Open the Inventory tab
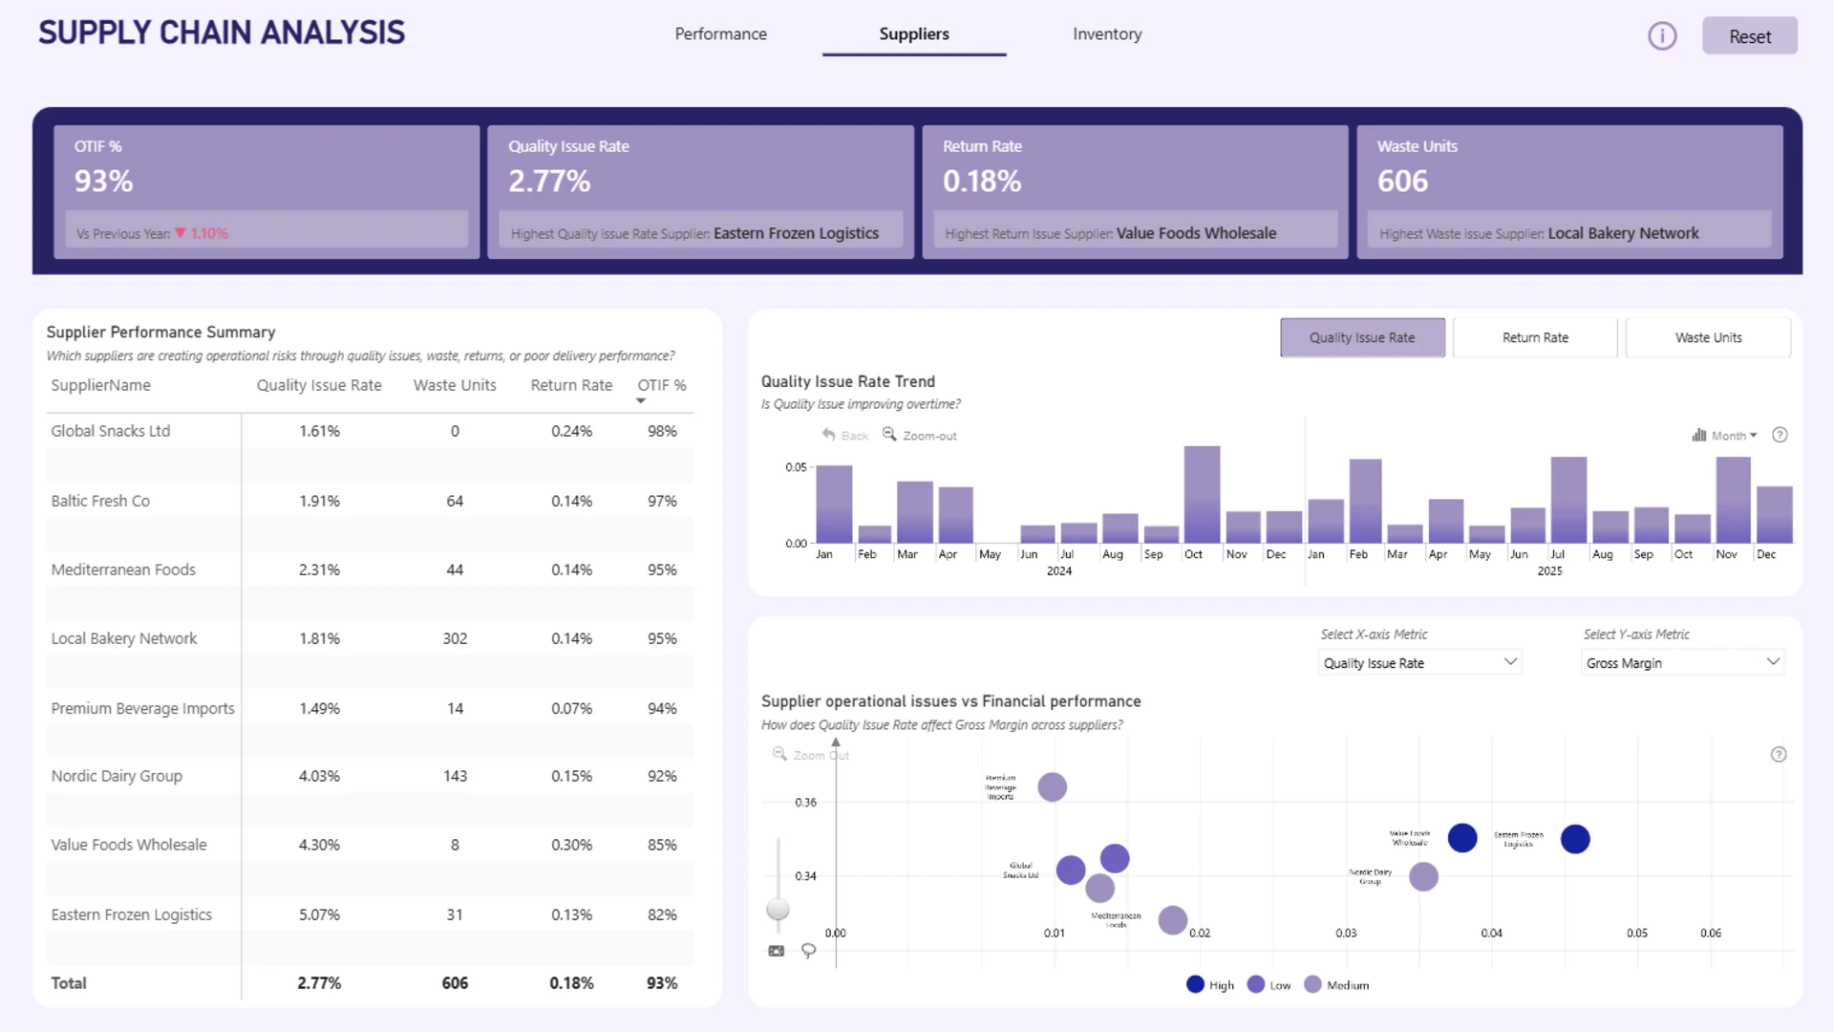Viewport: 1834px width, 1032px height. coord(1107,34)
